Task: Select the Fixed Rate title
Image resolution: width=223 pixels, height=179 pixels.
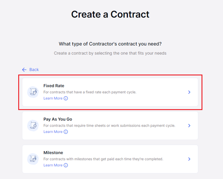Action: (54, 86)
